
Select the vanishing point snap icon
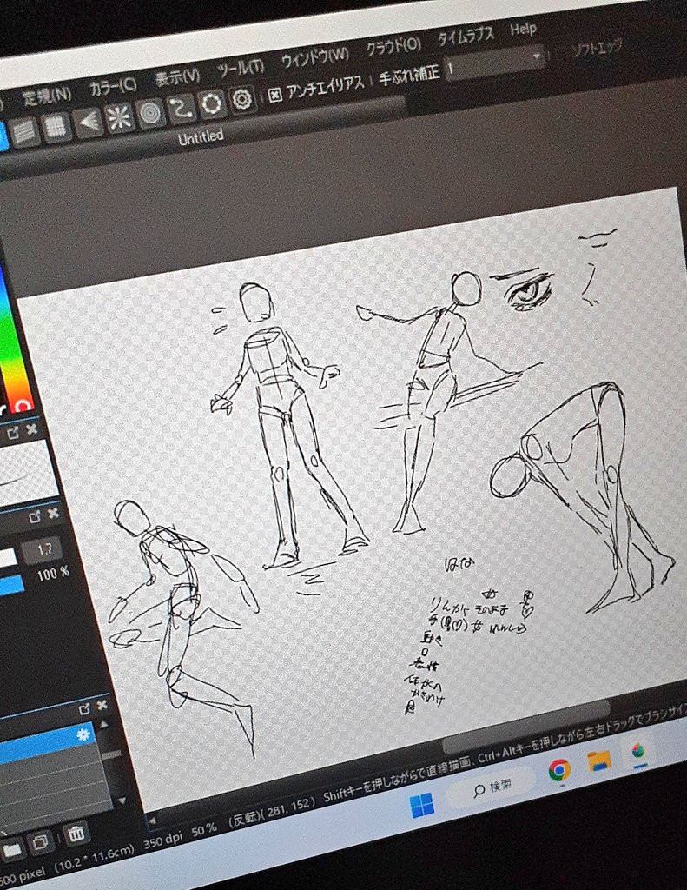click(x=89, y=122)
